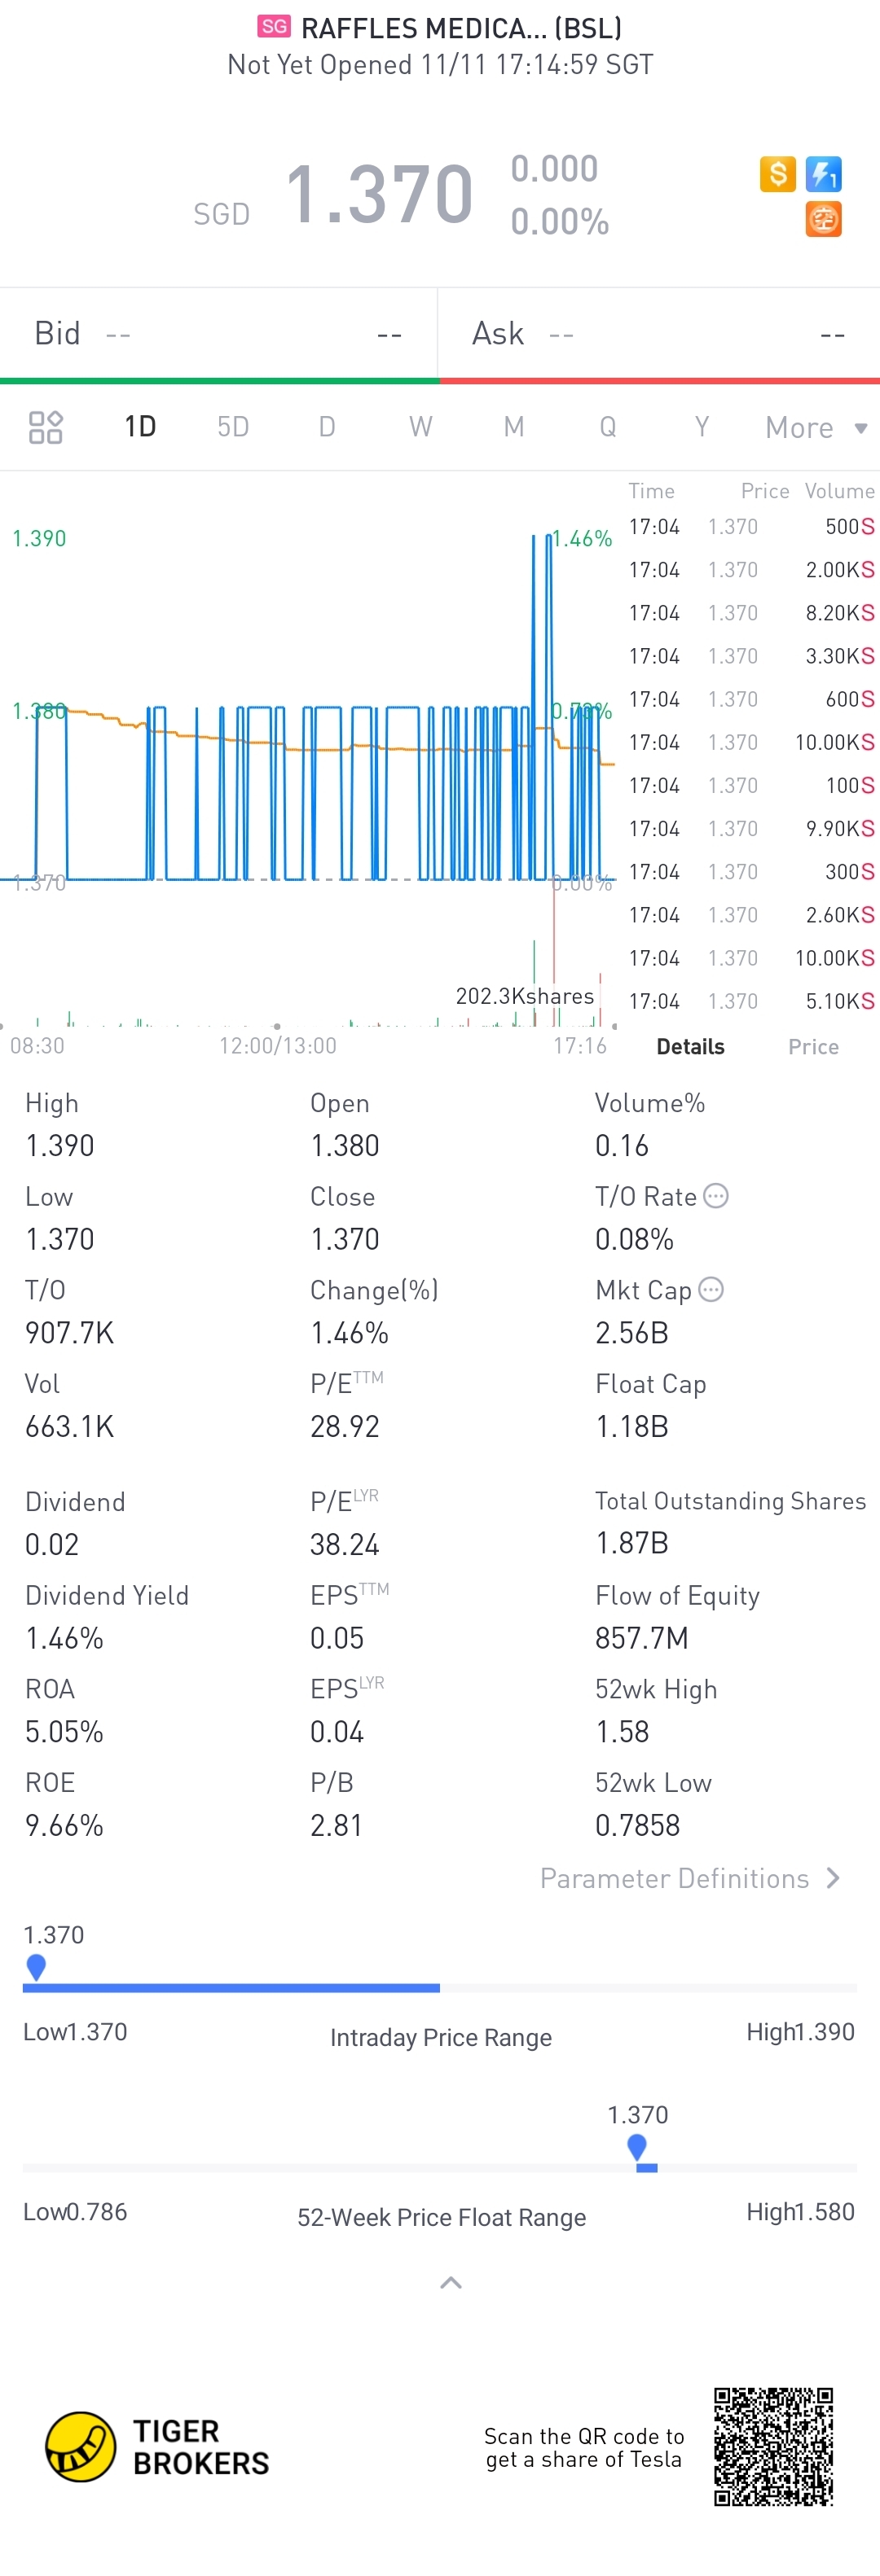Viewport: 880px width, 2576px height.
Task: Tap the Tesla share QR code
Action: tap(773, 2447)
